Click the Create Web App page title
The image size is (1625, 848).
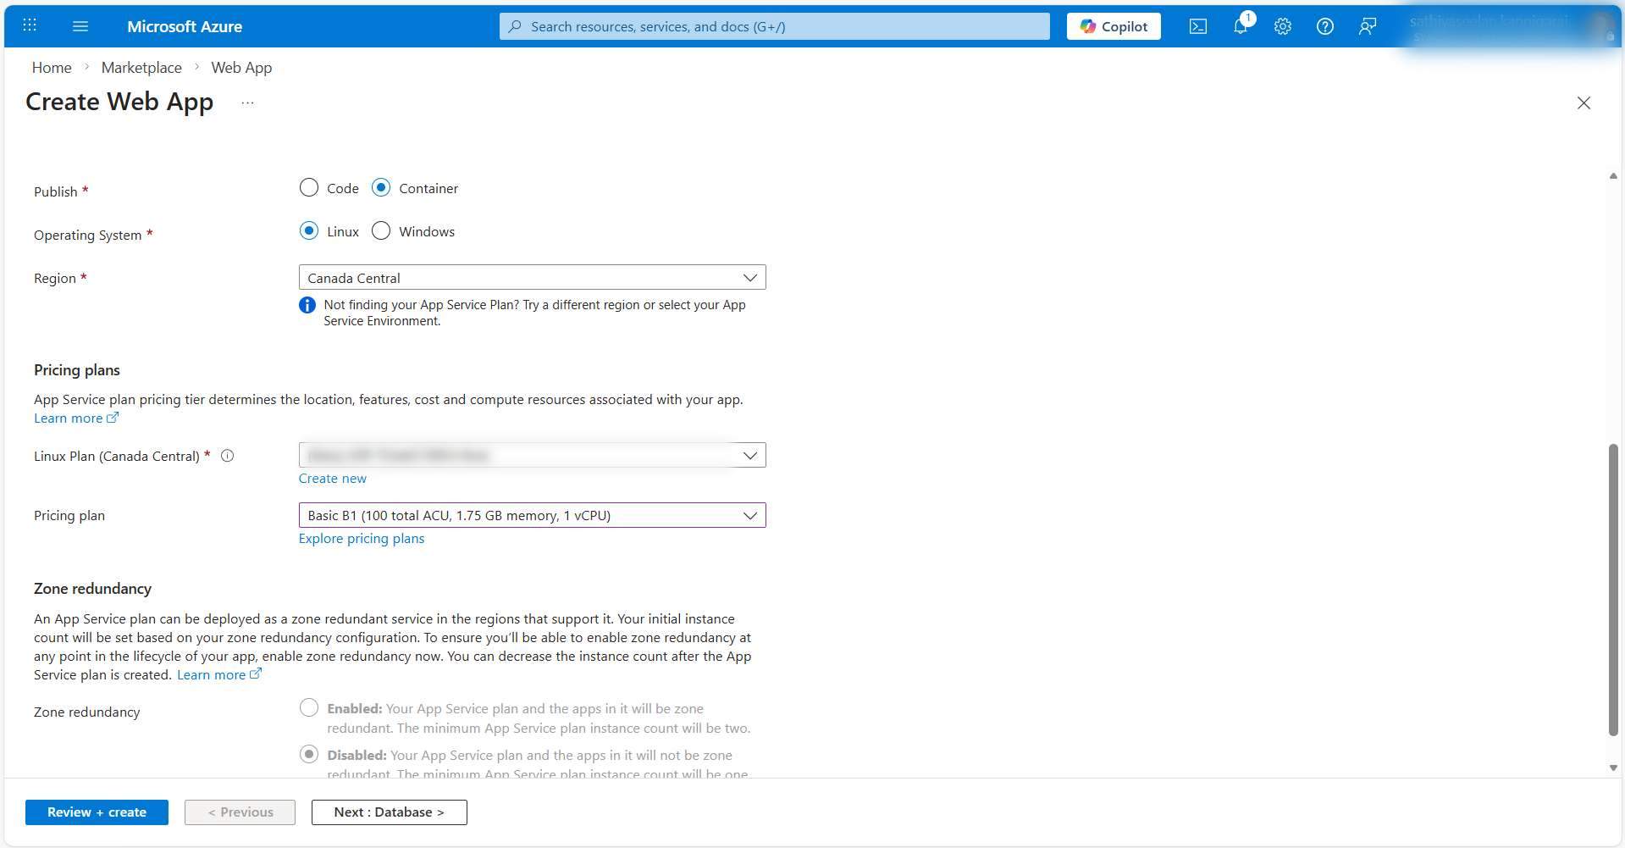[x=119, y=102]
